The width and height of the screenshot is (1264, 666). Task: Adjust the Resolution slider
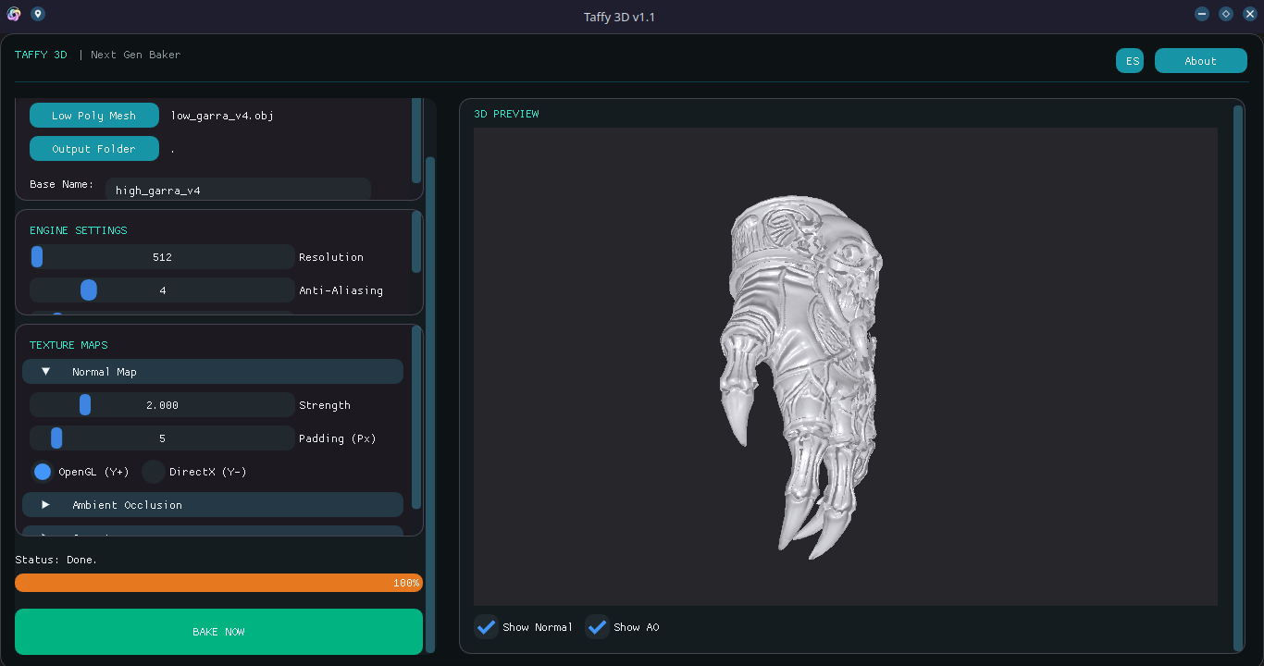point(162,257)
